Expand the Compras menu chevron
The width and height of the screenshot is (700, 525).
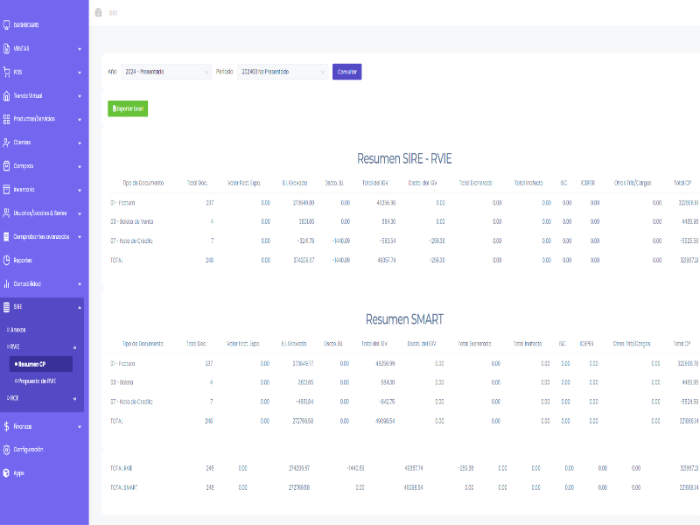(80, 166)
